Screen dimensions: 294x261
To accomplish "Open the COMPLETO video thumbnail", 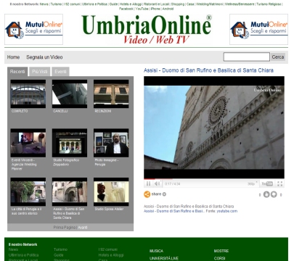I will click(28, 94).
